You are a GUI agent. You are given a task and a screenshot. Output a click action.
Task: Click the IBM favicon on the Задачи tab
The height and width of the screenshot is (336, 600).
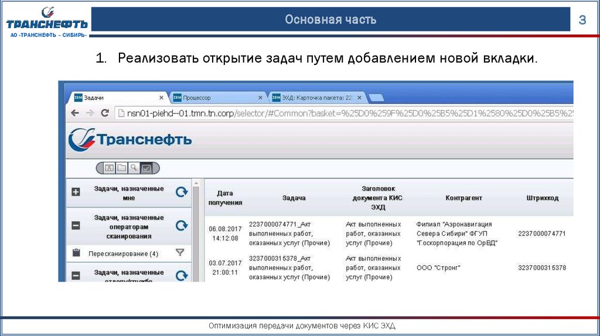click(78, 98)
